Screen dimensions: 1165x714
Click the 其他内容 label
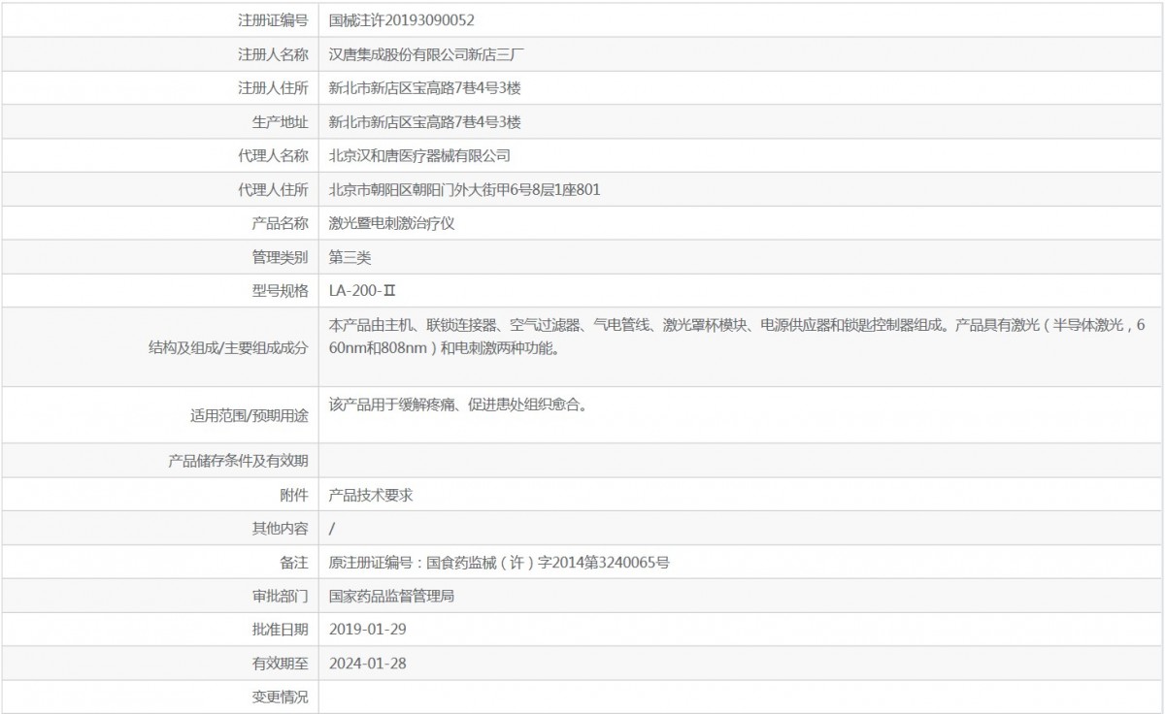pos(281,528)
